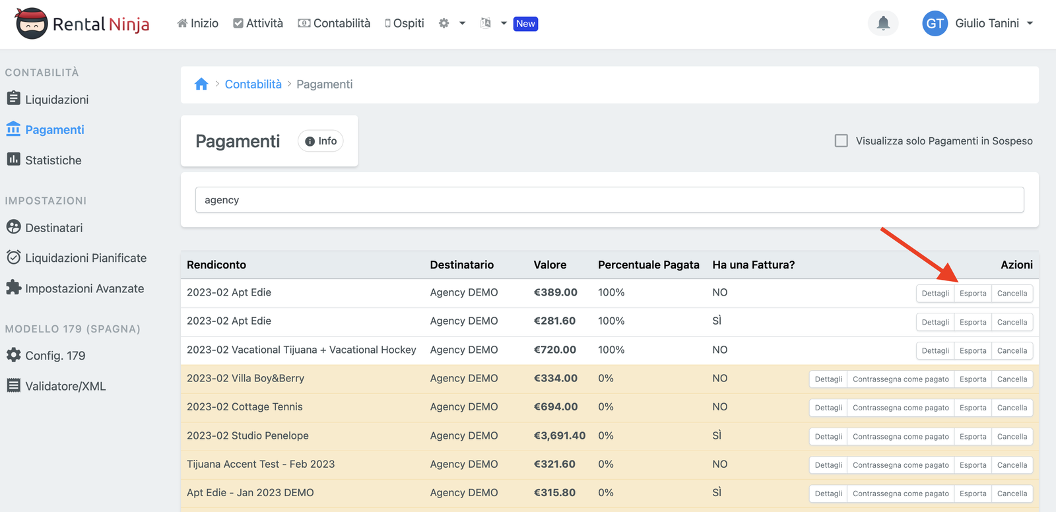Click the home icon in breadcrumb
This screenshot has width=1056, height=512.
pyautogui.click(x=201, y=84)
